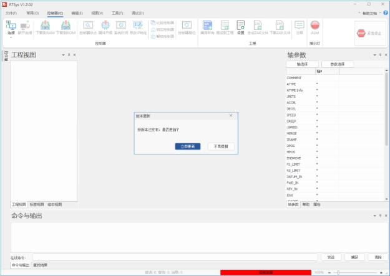
Task: Switch to the 查找结果 tab
Action: [x=41, y=265]
